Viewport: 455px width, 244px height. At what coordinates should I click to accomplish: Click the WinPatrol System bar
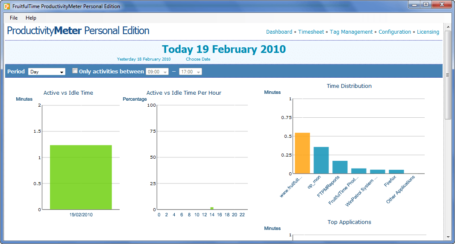pyautogui.click(x=378, y=171)
